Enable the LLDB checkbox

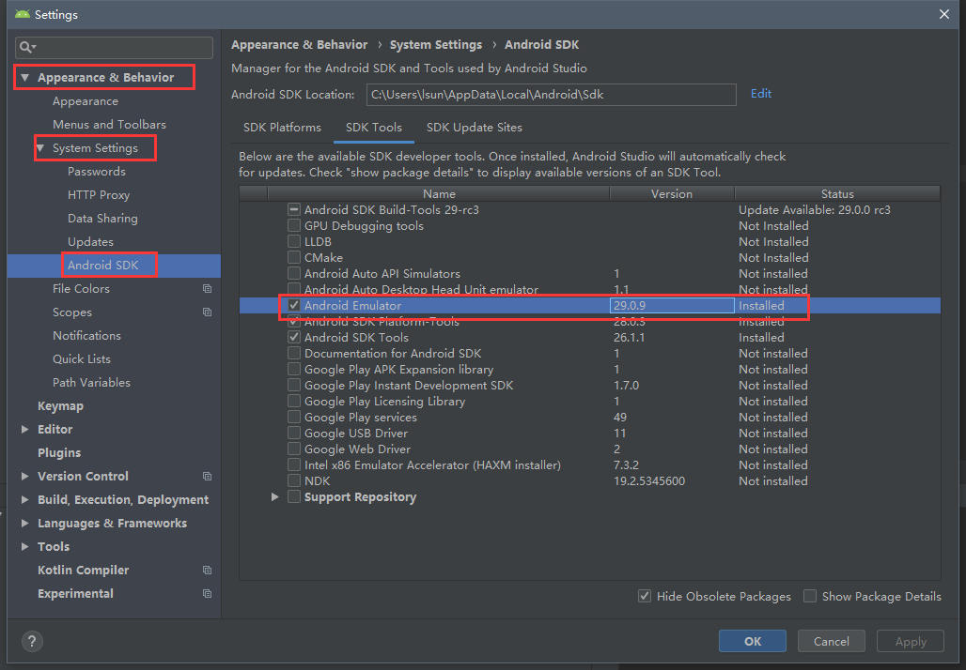pyautogui.click(x=294, y=242)
